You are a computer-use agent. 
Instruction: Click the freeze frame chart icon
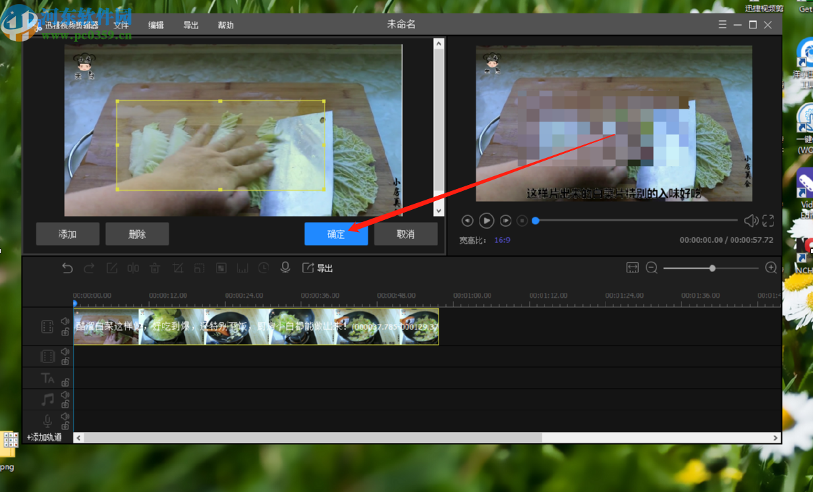click(x=242, y=268)
